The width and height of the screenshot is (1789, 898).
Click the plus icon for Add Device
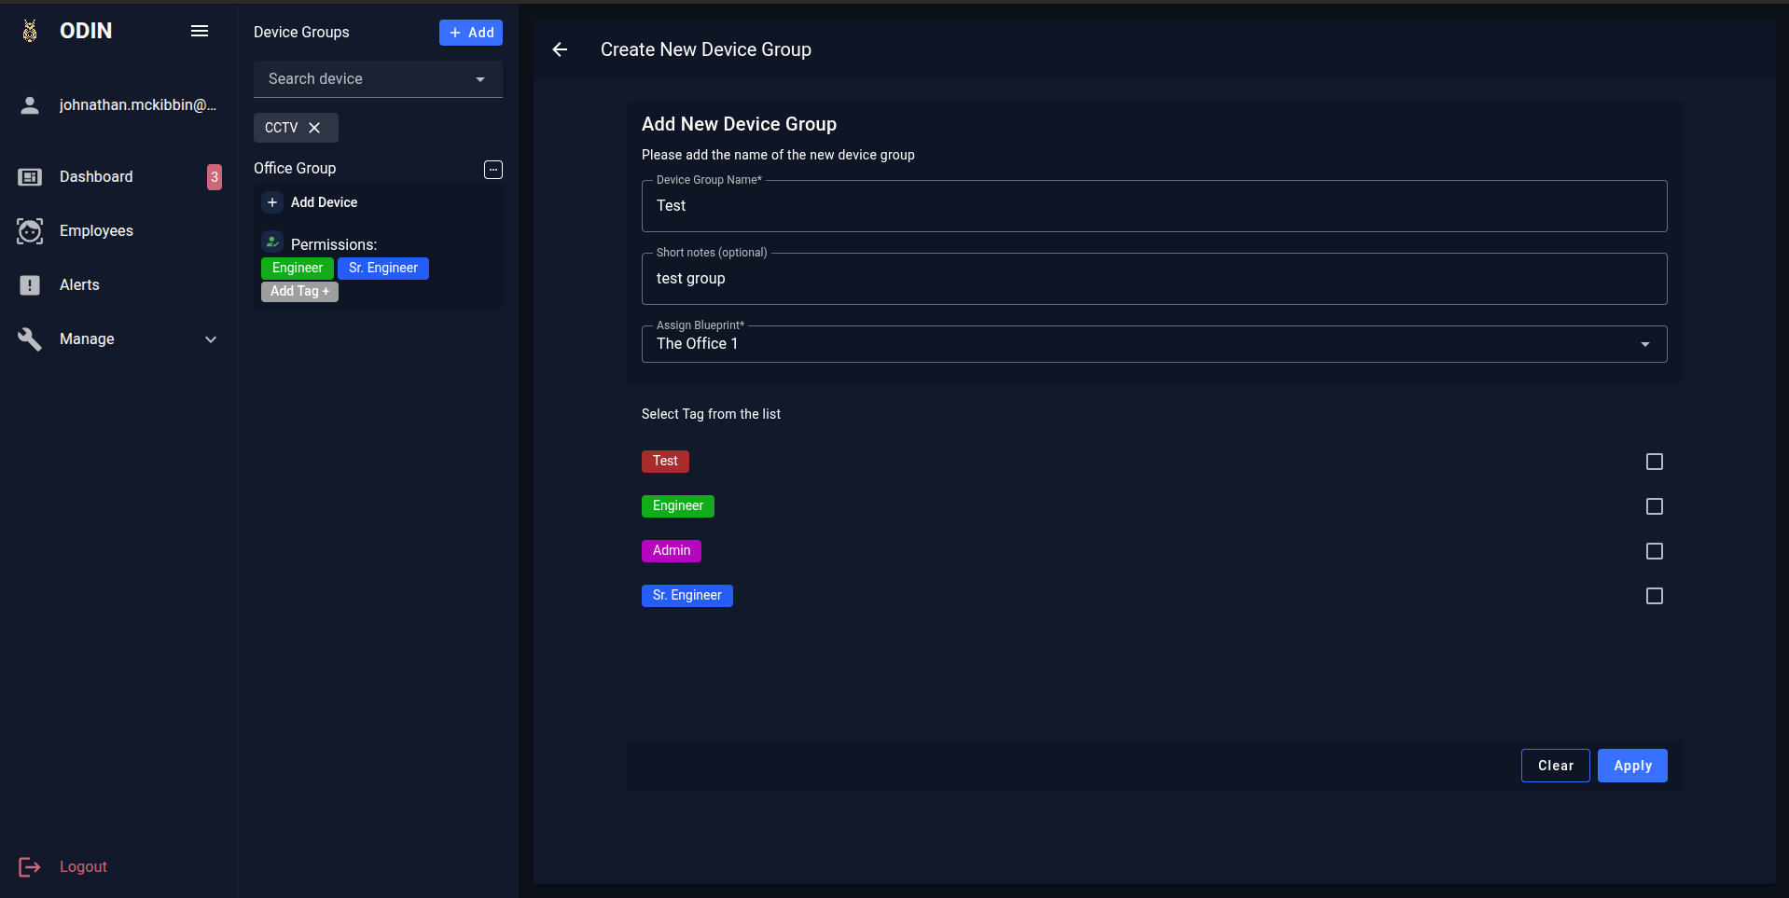point(272,202)
